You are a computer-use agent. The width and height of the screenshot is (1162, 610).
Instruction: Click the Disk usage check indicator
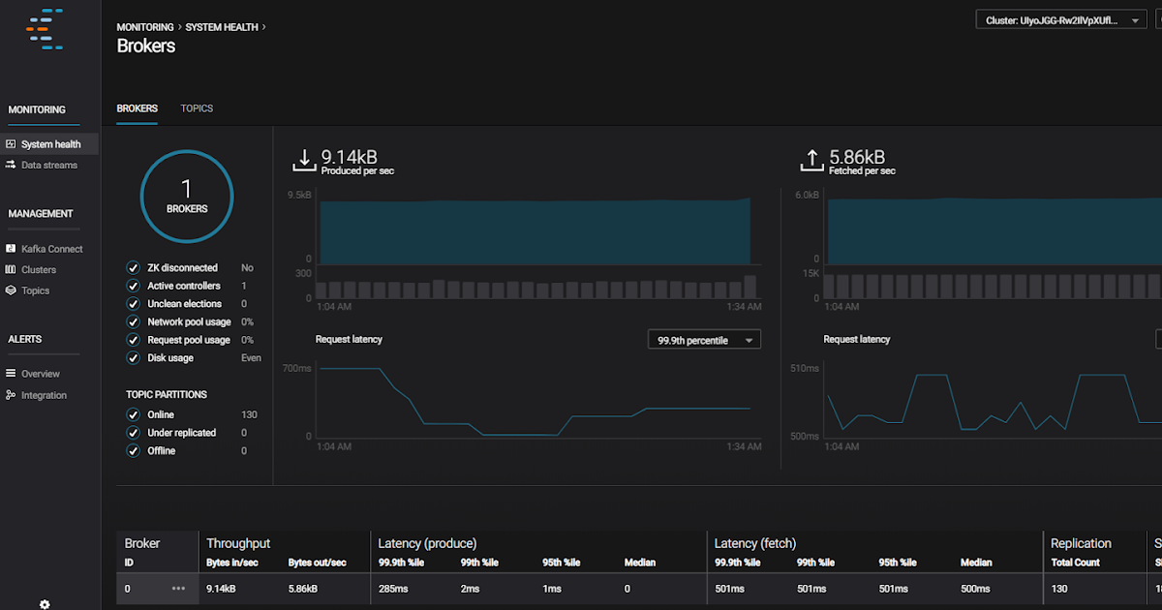(x=134, y=357)
